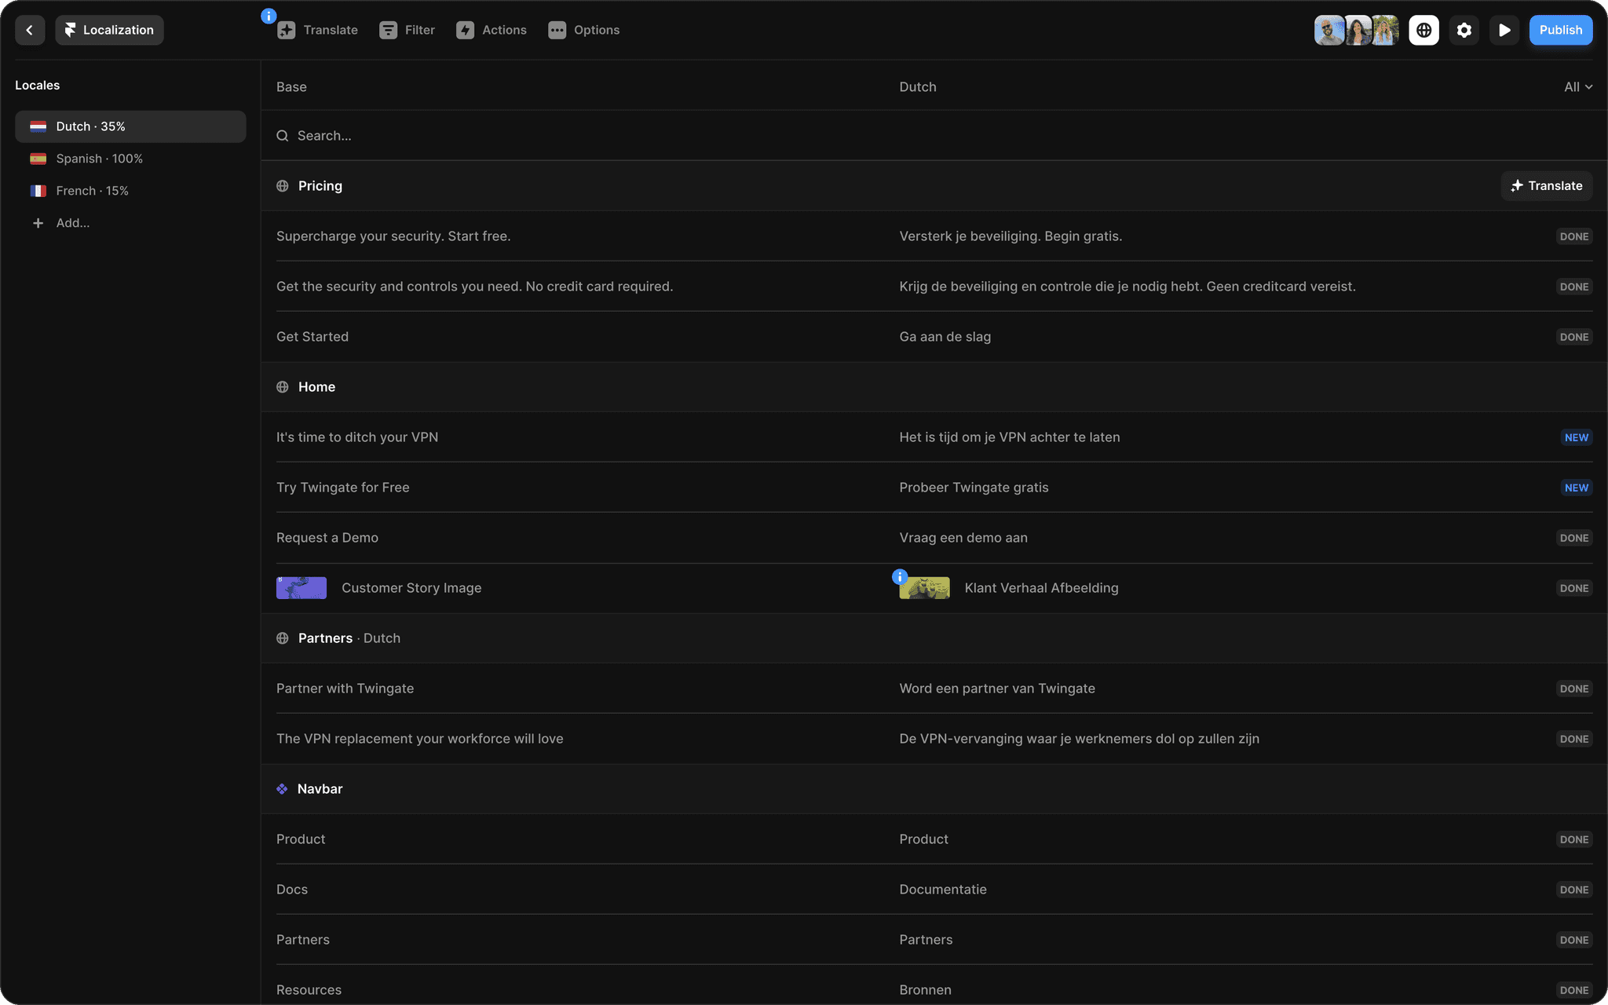Click the globe icon next to Home
The image size is (1608, 1005).
(283, 387)
